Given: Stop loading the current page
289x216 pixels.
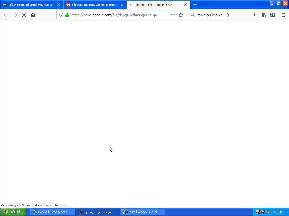Looking at the screenshot, I should (x=24, y=15).
